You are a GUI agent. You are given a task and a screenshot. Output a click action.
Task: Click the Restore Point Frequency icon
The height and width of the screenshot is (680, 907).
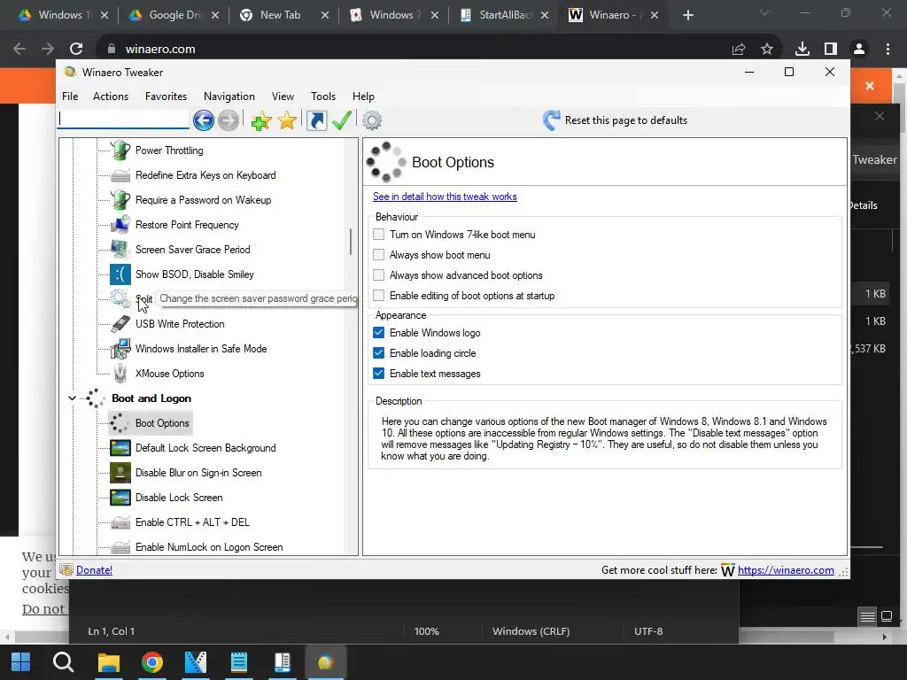coord(120,225)
